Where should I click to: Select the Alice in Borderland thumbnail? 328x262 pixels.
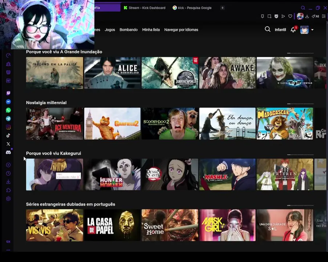tap(112, 73)
